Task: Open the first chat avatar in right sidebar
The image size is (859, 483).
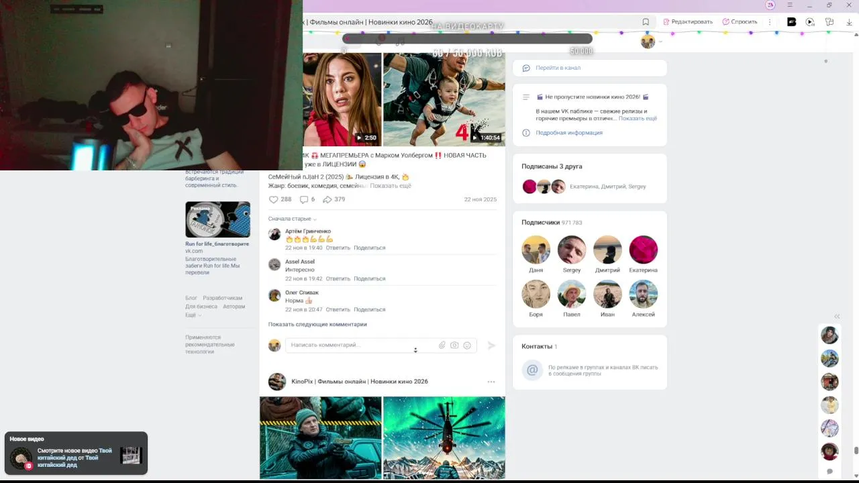Action: tap(829, 335)
